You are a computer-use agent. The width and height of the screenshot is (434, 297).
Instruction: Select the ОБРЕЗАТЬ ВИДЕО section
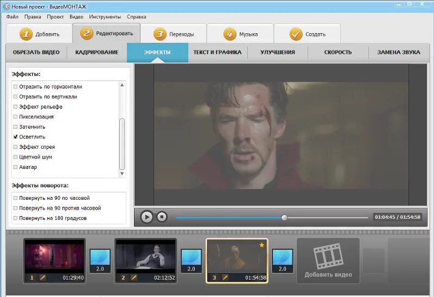coord(36,52)
